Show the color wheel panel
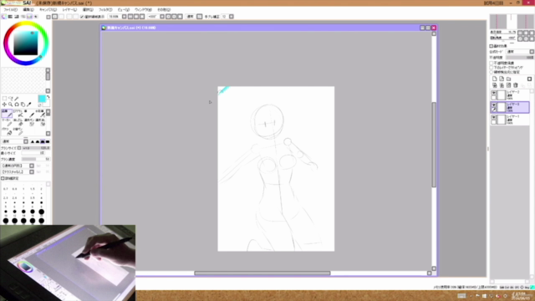The image size is (535, 301). click(3, 17)
